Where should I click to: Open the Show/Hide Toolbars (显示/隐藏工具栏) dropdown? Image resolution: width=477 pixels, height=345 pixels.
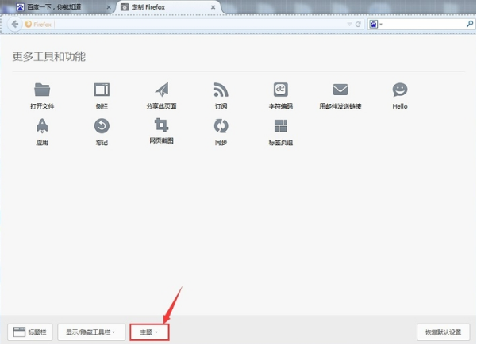tap(91, 332)
